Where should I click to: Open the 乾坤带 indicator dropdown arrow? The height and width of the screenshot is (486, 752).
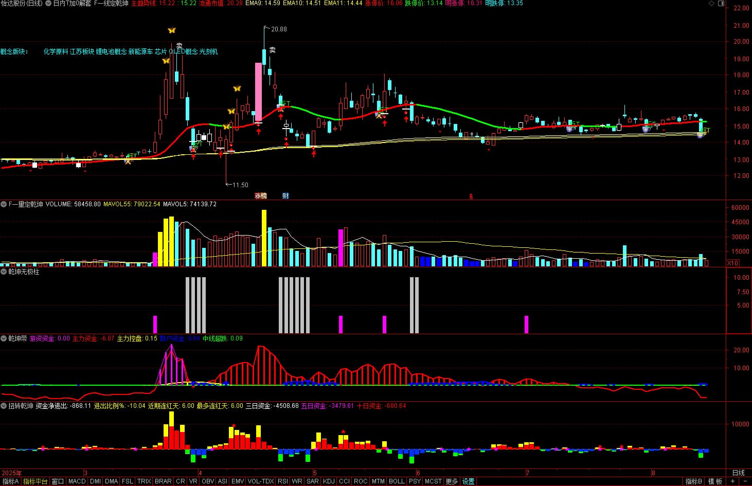point(4,338)
